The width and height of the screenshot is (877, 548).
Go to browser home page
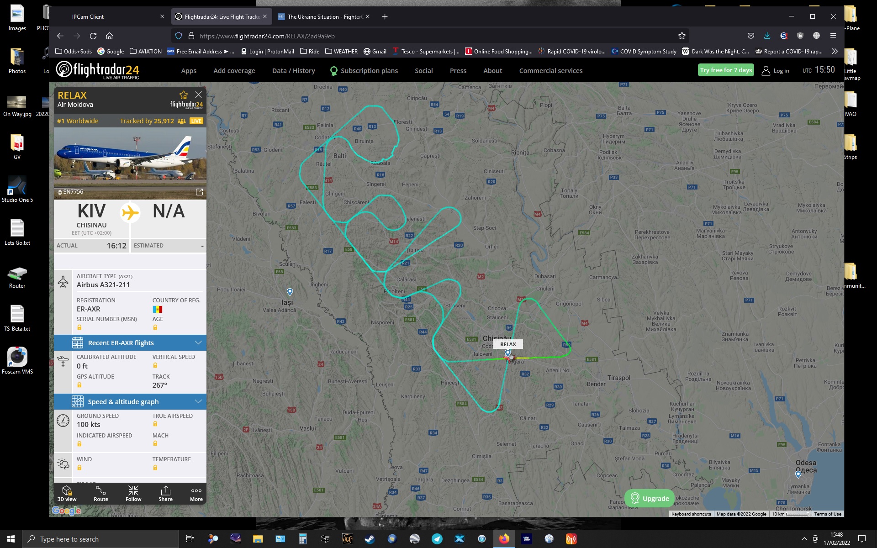point(109,36)
